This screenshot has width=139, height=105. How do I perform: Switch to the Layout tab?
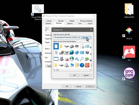90,23
